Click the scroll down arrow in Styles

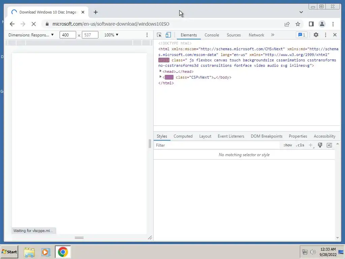tap(338, 238)
